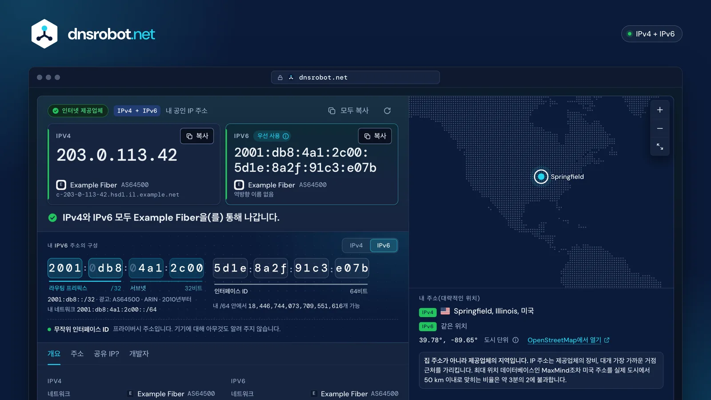This screenshot has width=711, height=400.
Task: Click the refresh icon beside 모두 복사
Action: (387, 111)
